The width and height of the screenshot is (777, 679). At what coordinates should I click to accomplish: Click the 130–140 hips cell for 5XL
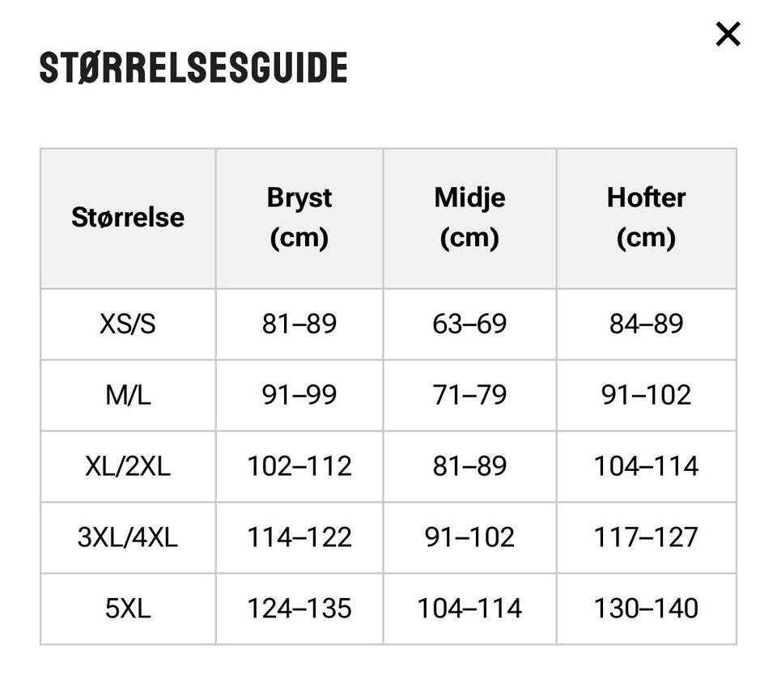pos(646,609)
